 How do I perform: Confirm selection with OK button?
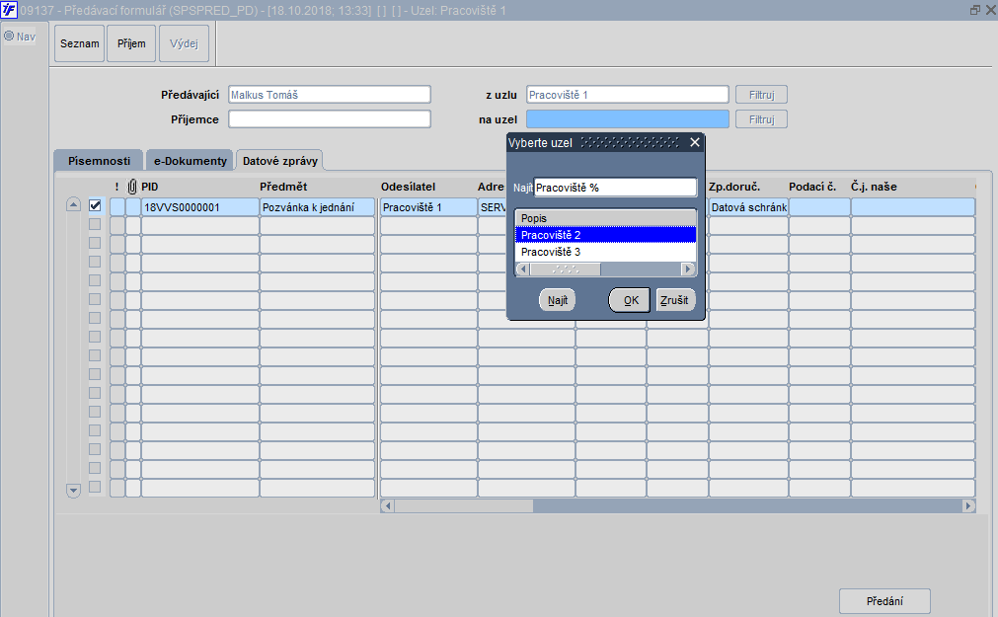click(x=630, y=300)
